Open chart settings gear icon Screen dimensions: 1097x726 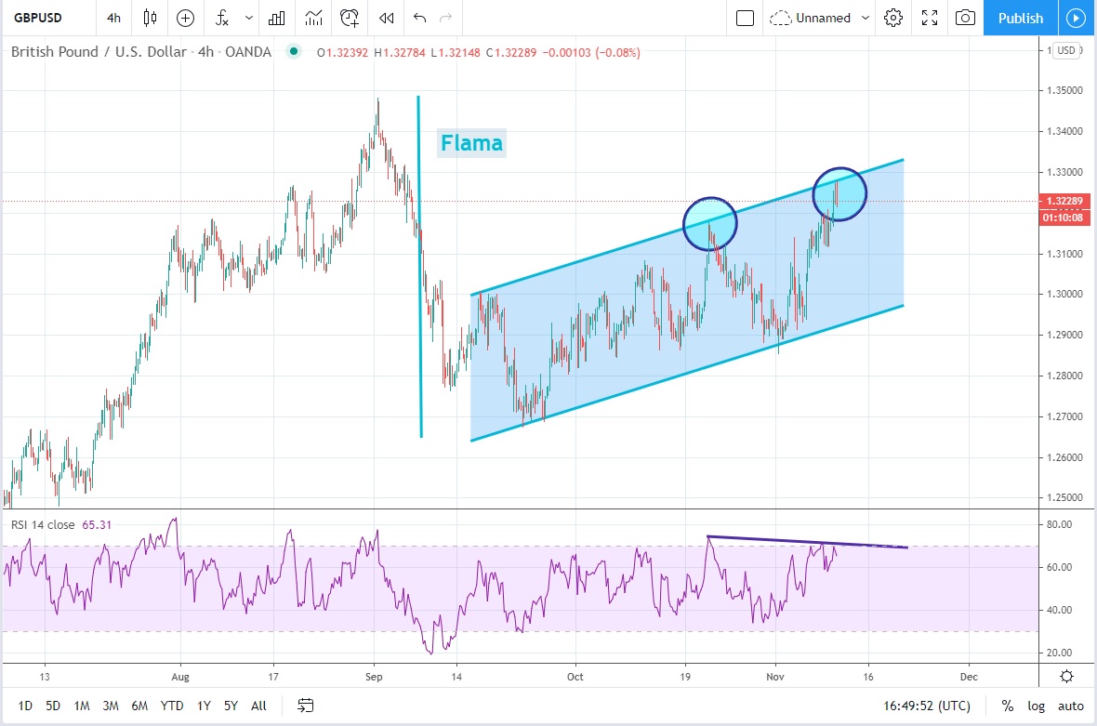coord(893,18)
